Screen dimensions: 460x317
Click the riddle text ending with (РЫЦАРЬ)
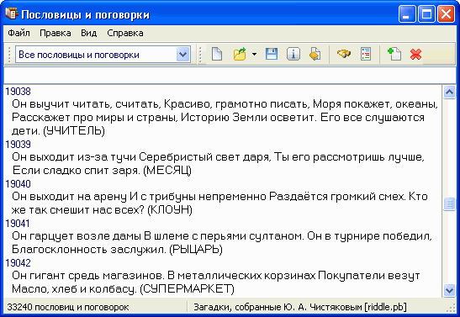[x=222, y=243]
